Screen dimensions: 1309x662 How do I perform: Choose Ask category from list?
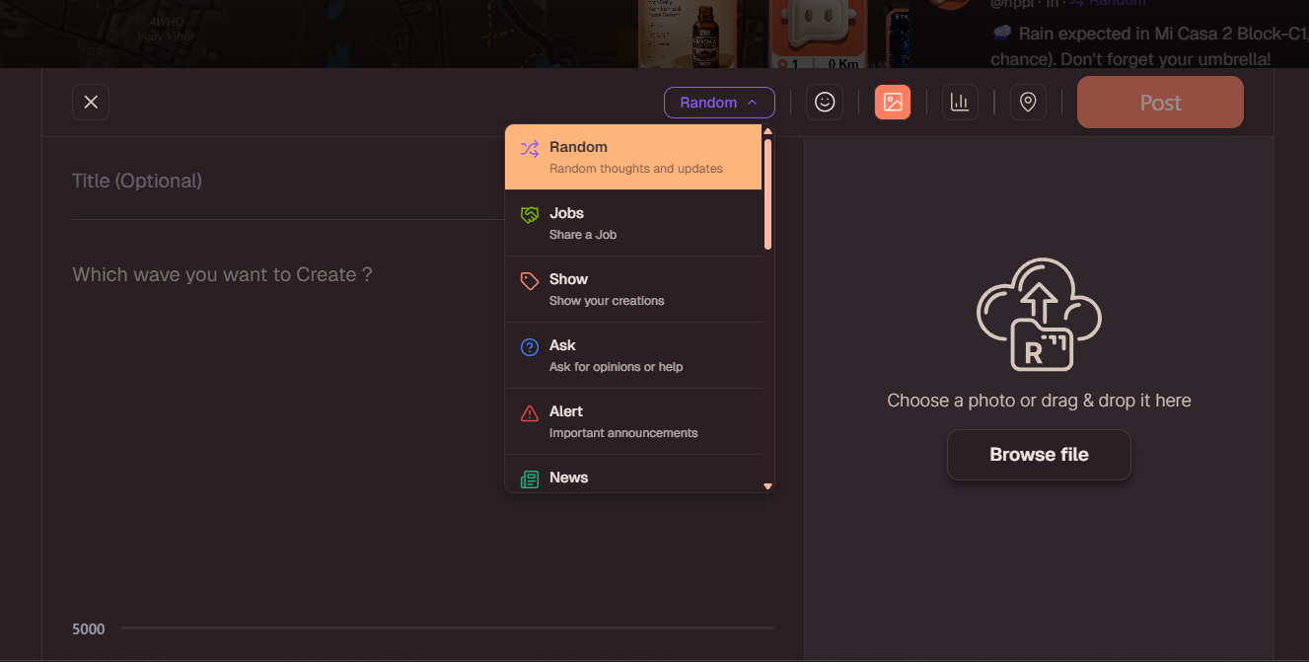(x=633, y=355)
